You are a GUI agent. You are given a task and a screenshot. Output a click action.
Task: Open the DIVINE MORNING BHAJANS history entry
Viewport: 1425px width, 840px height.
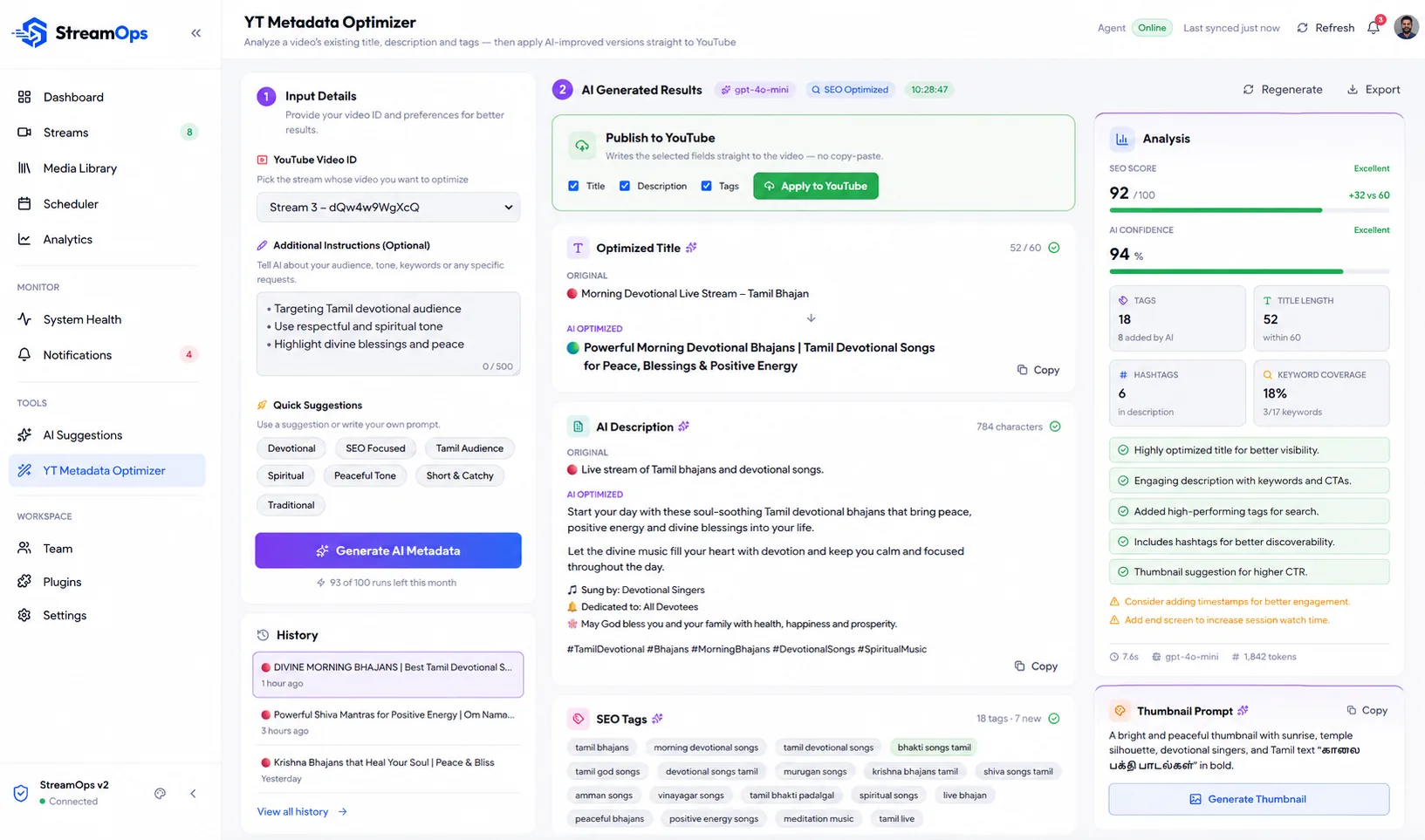(x=388, y=675)
